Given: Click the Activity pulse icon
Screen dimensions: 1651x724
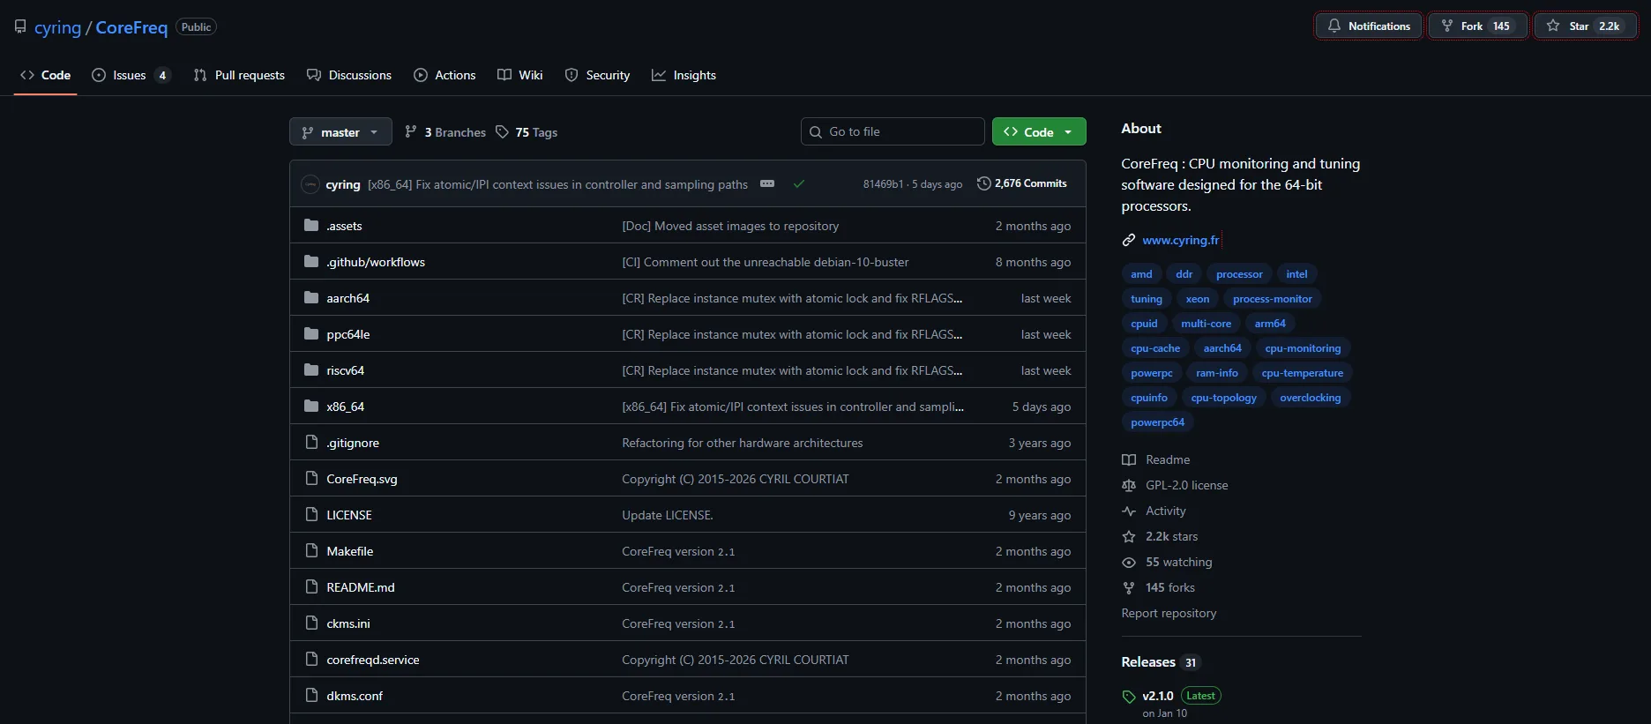Looking at the screenshot, I should pyautogui.click(x=1129, y=511).
